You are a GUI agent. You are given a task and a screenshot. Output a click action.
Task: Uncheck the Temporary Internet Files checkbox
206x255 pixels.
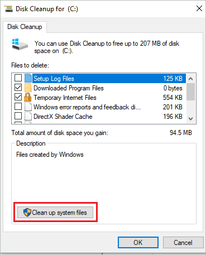[x=18, y=97]
